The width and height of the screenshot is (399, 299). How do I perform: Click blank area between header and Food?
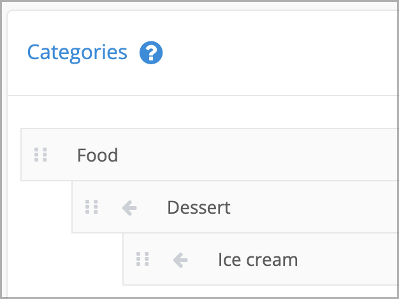tap(203, 112)
